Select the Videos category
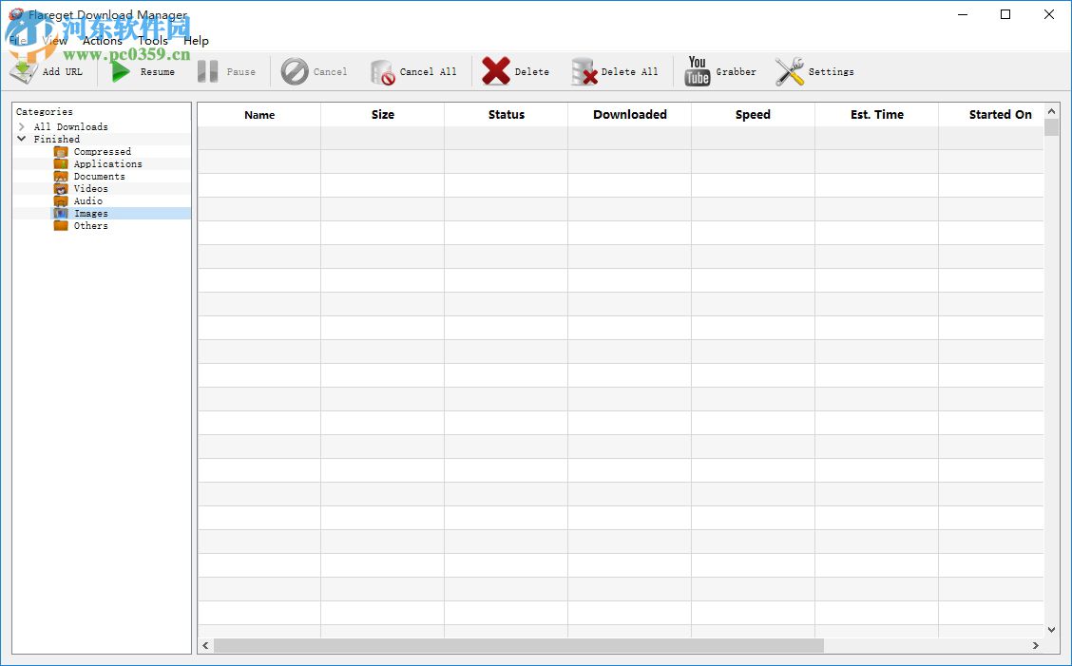The image size is (1072, 666). [x=91, y=189]
